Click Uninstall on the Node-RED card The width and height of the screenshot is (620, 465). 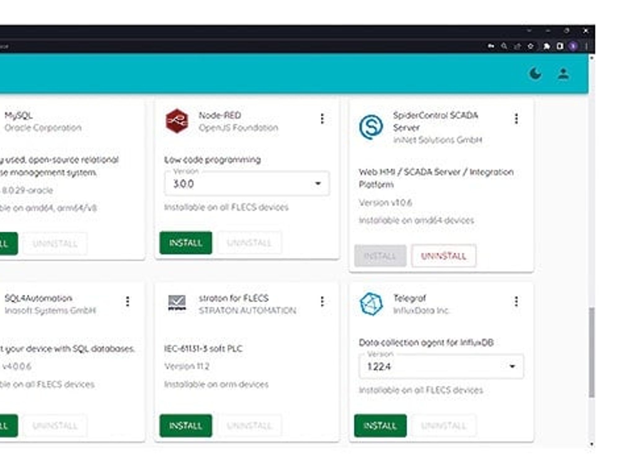[249, 243]
